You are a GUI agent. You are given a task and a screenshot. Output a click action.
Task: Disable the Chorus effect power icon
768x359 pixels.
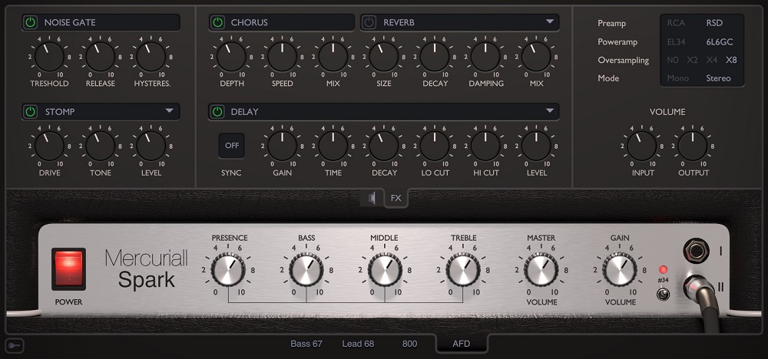click(x=217, y=22)
